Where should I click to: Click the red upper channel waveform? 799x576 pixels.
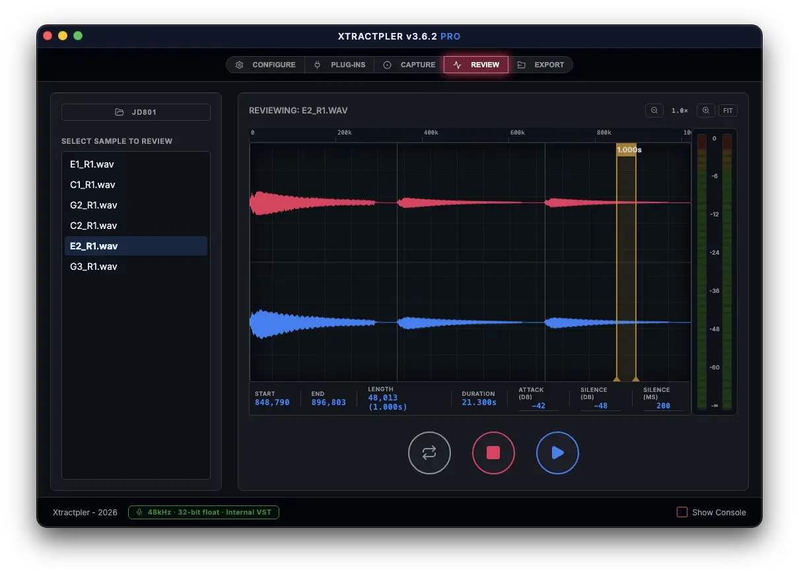469,203
